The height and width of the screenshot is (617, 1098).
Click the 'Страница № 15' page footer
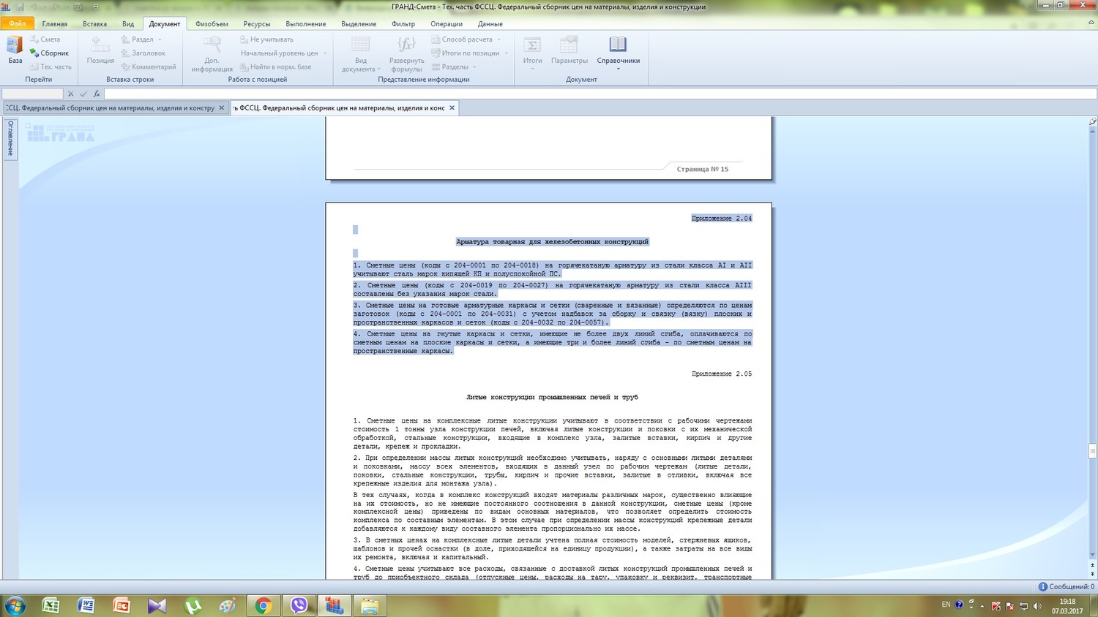click(703, 169)
